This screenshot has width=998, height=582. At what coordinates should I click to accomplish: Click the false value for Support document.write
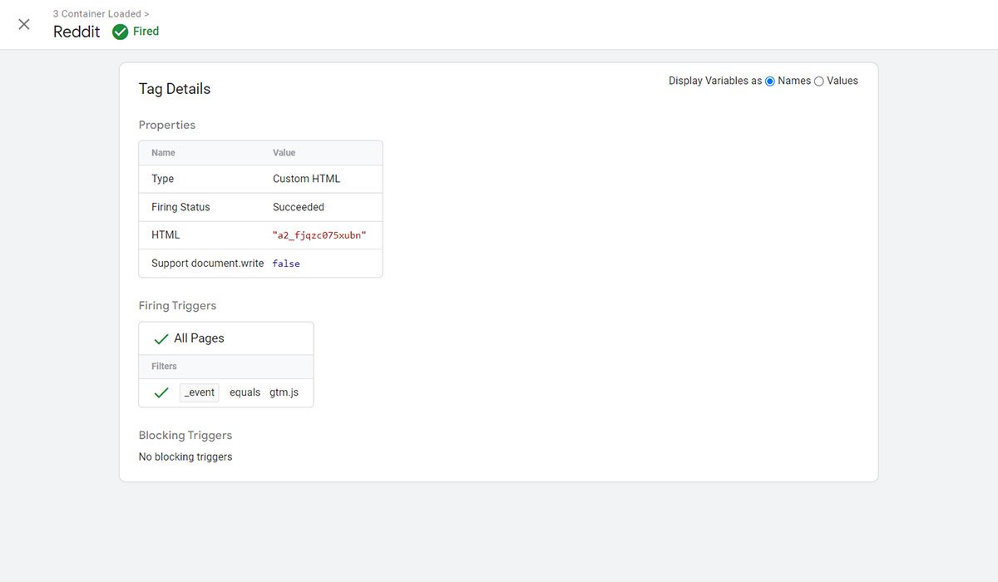coord(286,264)
